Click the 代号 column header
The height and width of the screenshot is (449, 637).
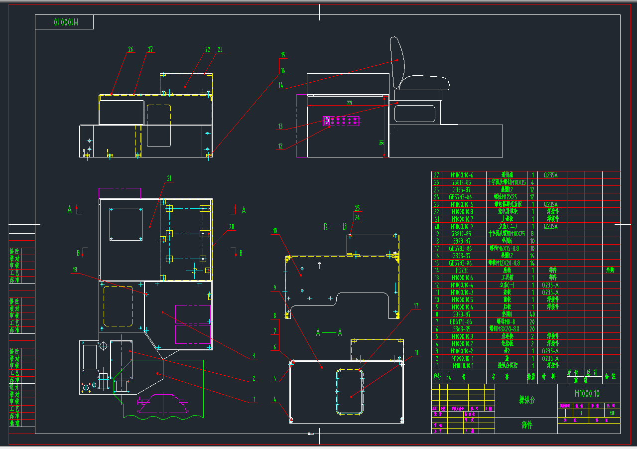[456, 376]
